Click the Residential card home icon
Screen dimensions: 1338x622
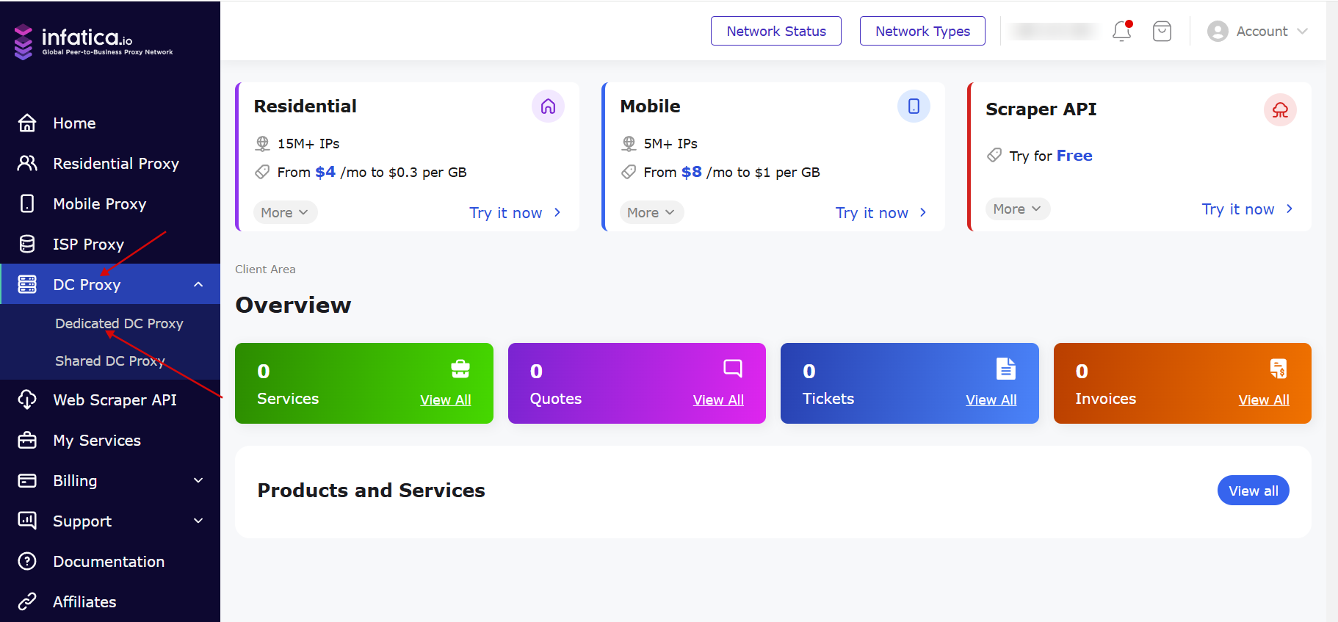click(548, 106)
